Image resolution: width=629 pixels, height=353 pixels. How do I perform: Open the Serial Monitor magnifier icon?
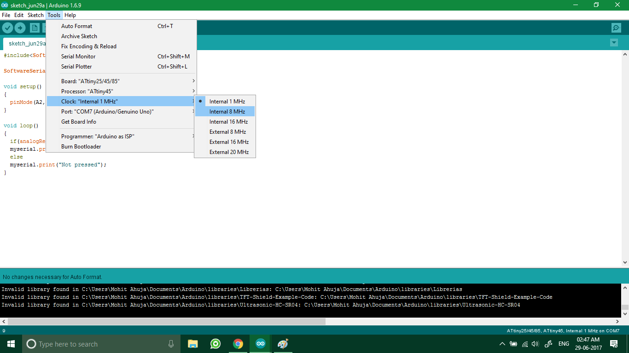coord(616,28)
